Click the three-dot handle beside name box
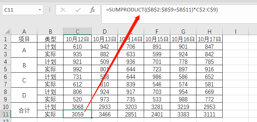The width and height of the screenshot is (257, 122). [49, 10]
